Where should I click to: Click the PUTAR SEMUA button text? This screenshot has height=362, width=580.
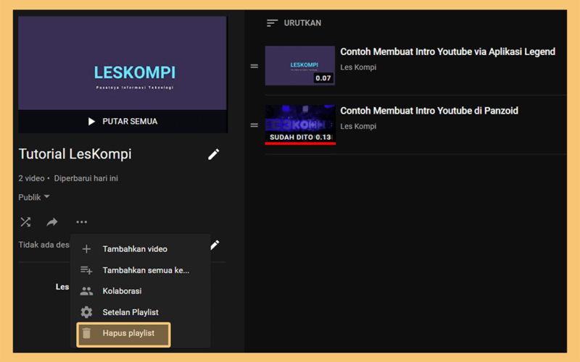point(130,122)
